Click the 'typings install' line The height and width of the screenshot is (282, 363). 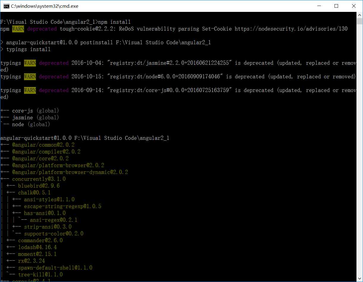click(x=28, y=49)
